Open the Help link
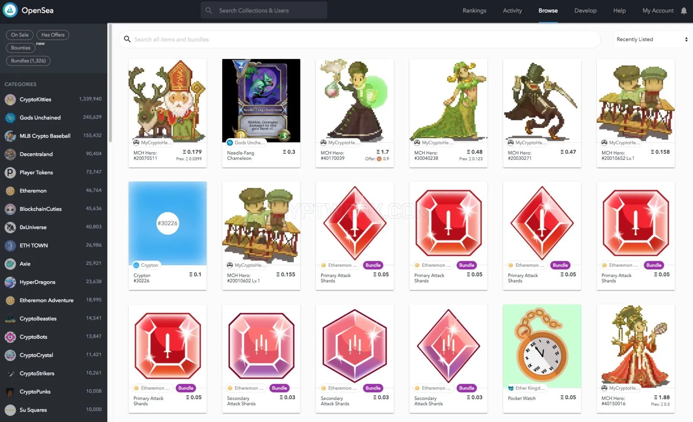Screen dimensions: 693x422 coord(619,11)
